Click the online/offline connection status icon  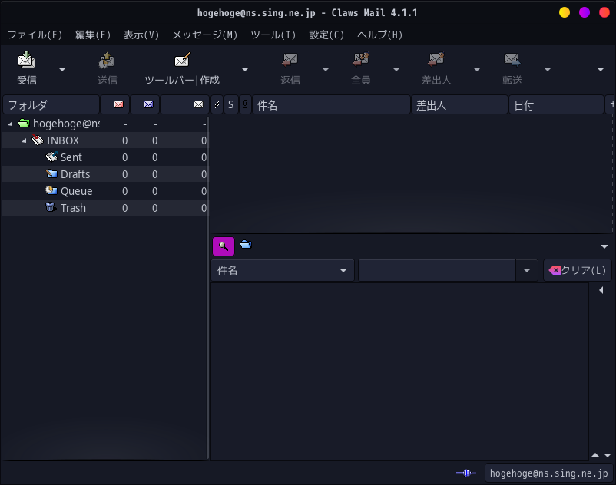(x=466, y=473)
